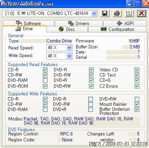
Task: Switch to the Drivers tab
Action: [79, 23]
